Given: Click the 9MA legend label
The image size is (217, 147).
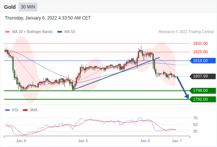Looking at the screenshot, I should (x=34, y=110).
